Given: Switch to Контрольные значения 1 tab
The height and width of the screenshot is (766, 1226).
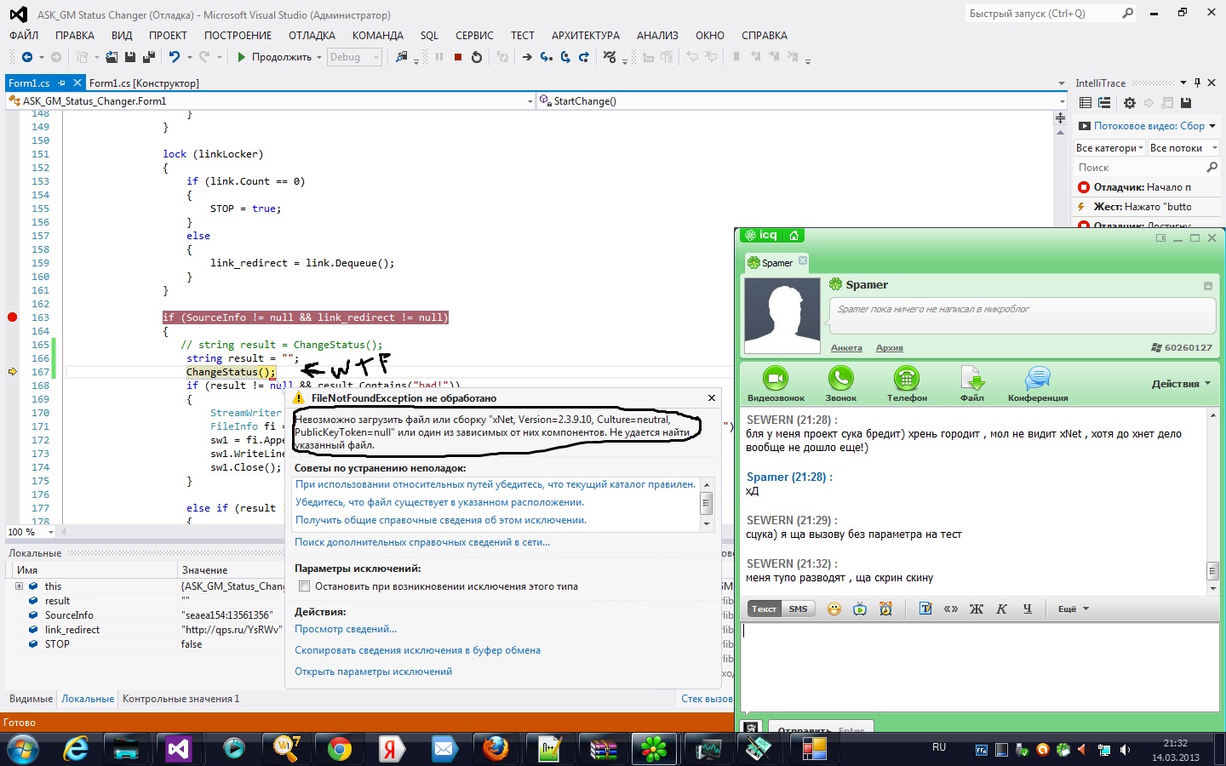Looking at the screenshot, I should [180, 699].
